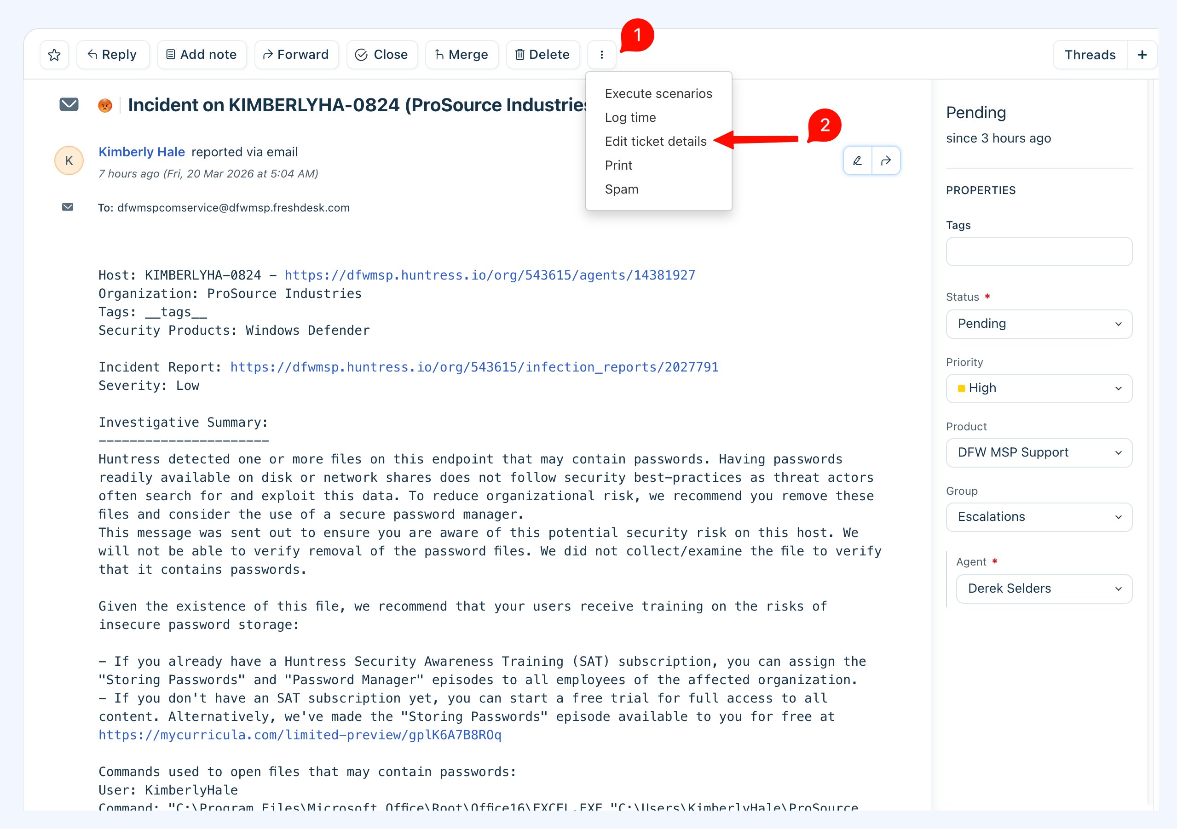
Task: Select Execute scenarios menu entry
Action: point(658,94)
